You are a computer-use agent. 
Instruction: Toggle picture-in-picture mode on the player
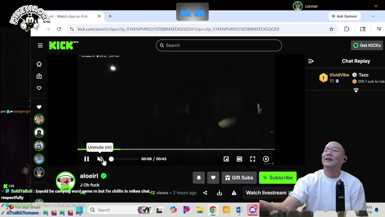[x=226, y=159]
